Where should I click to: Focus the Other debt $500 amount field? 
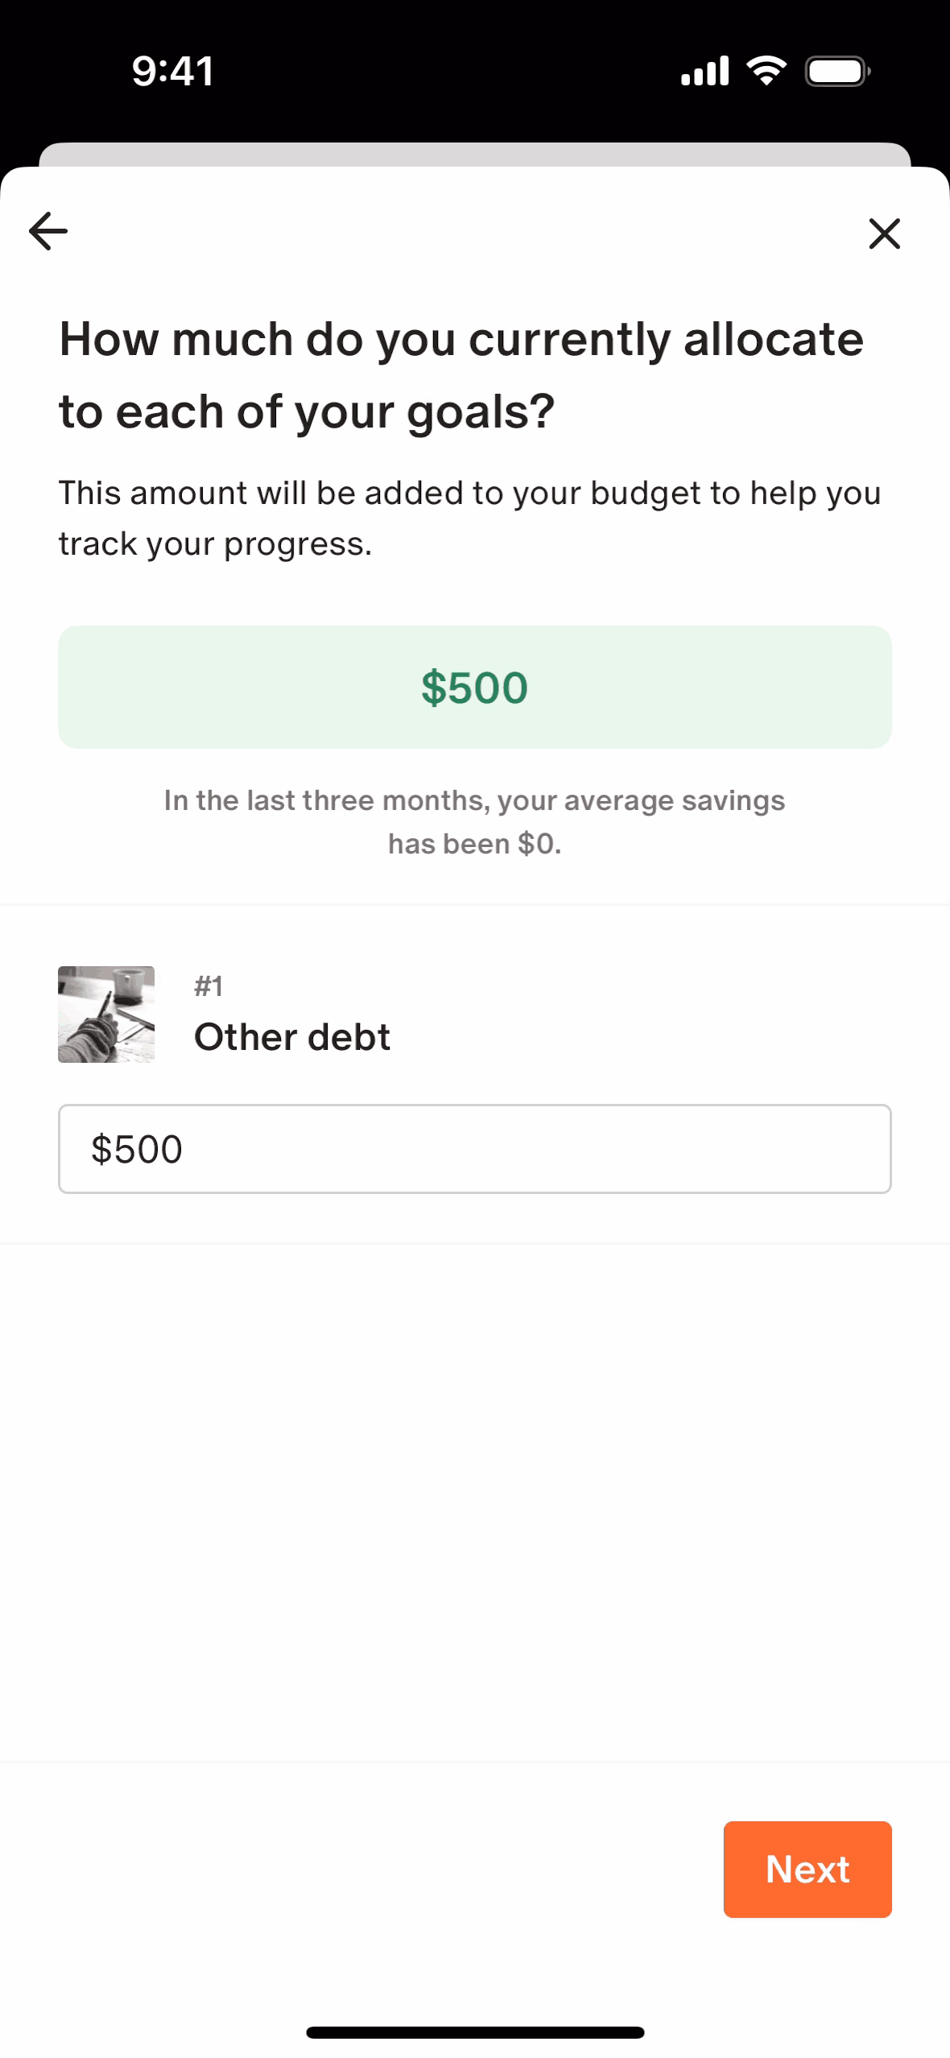[x=474, y=1148]
